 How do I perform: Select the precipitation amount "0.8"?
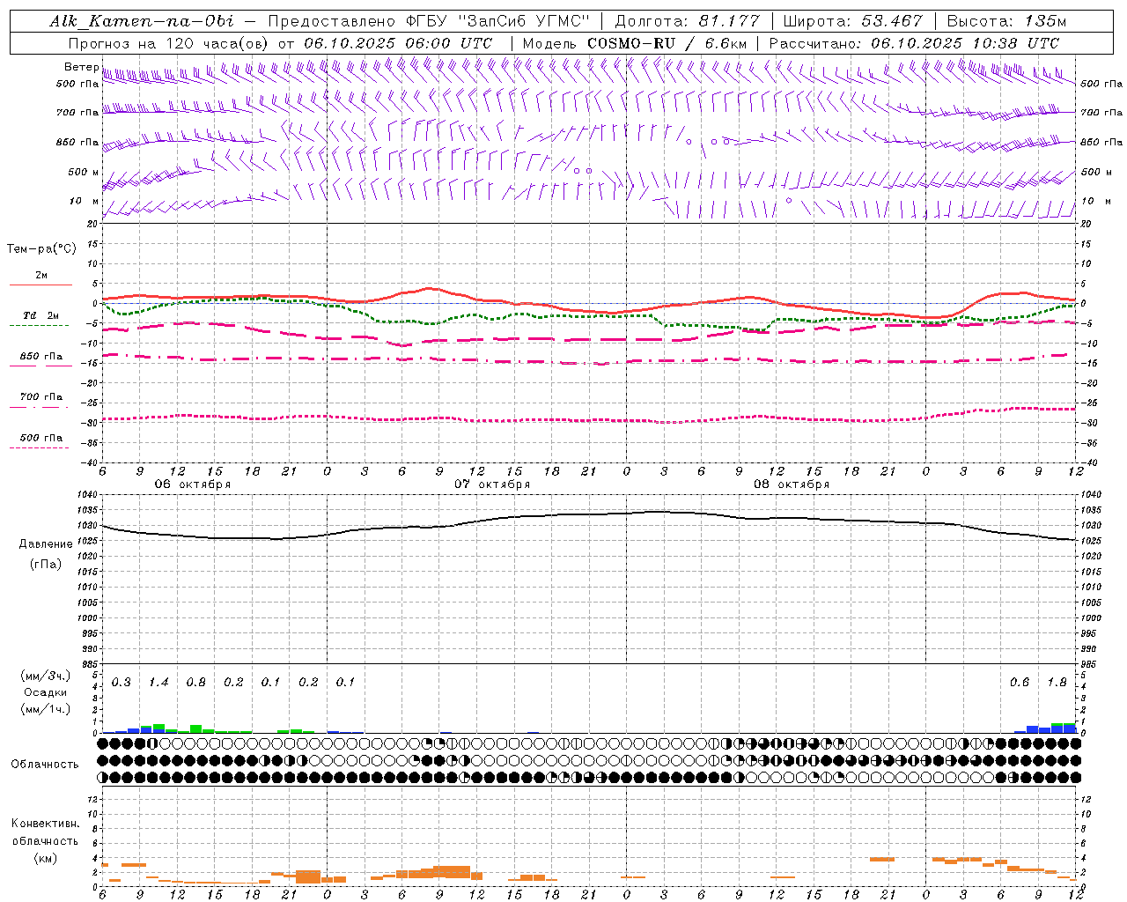point(196,683)
